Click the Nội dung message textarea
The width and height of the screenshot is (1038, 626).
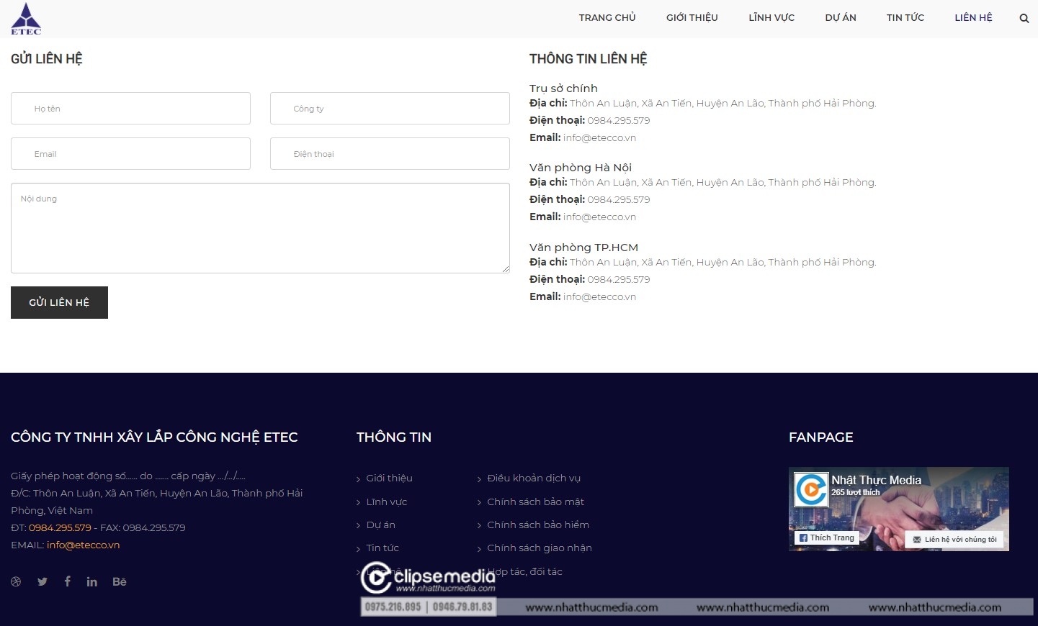(260, 228)
